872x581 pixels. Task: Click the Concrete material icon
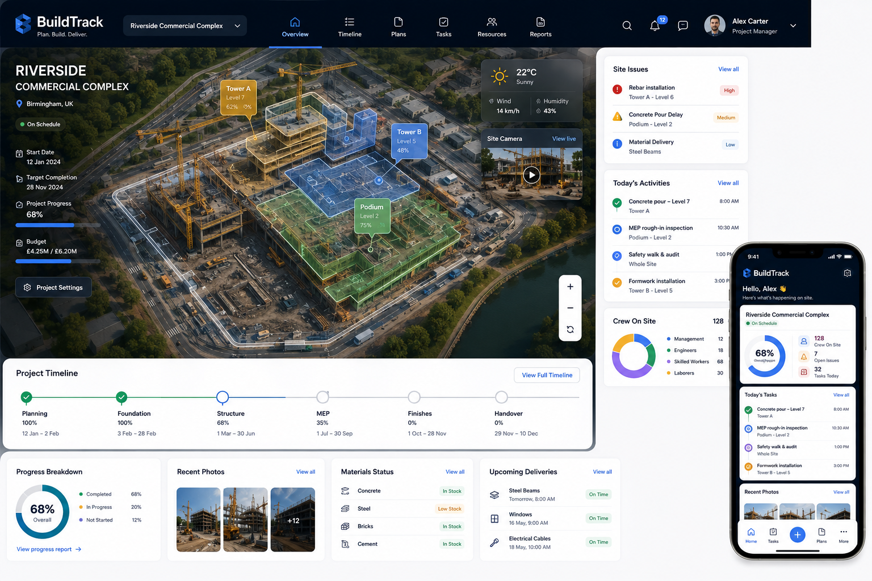click(345, 491)
